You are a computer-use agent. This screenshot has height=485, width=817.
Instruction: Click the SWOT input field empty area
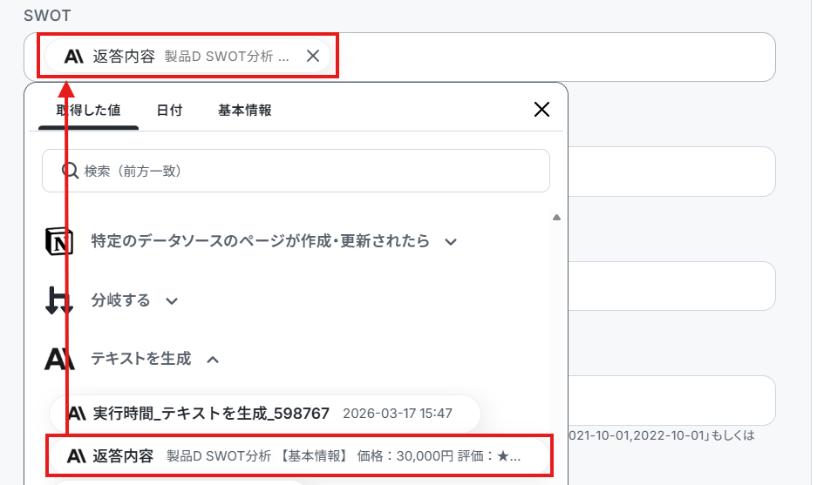pyautogui.click(x=552, y=57)
